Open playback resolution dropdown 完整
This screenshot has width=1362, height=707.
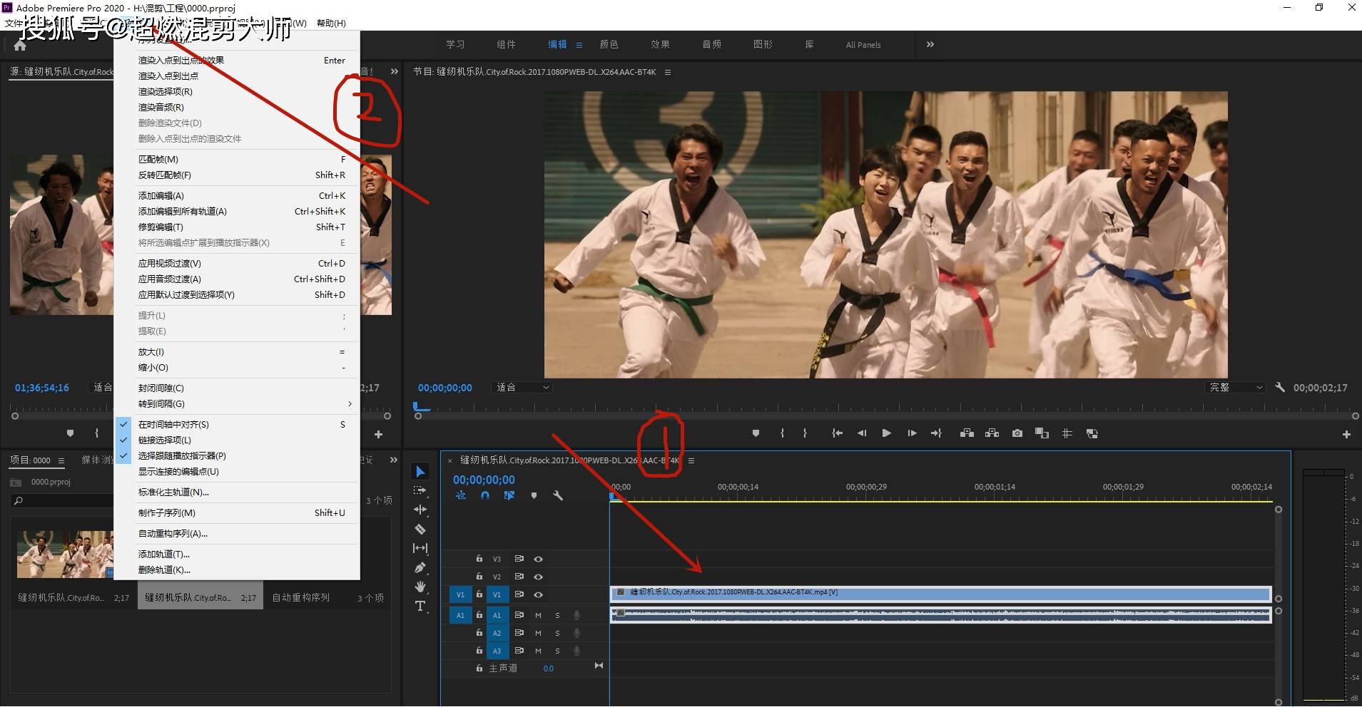pos(1235,388)
